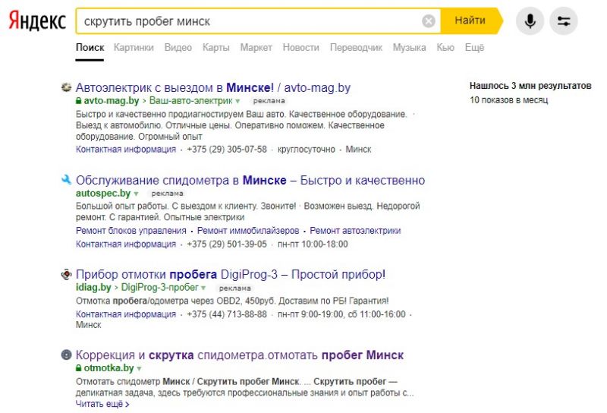Viewport: 607px width, 413px height.
Task: Click the idiag.by favicon
Action: click(67, 274)
